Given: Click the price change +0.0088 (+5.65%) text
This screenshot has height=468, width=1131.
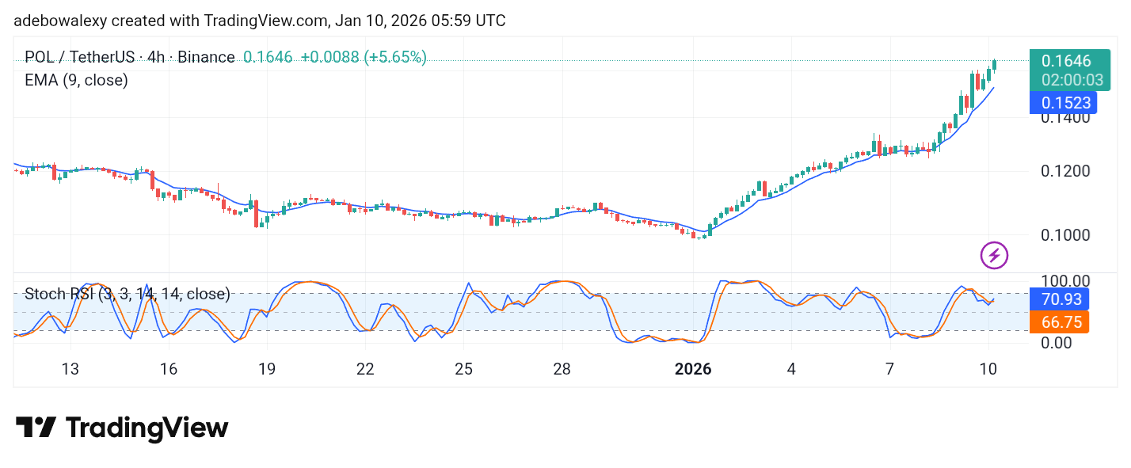Looking at the screenshot, I should (364, 57).
